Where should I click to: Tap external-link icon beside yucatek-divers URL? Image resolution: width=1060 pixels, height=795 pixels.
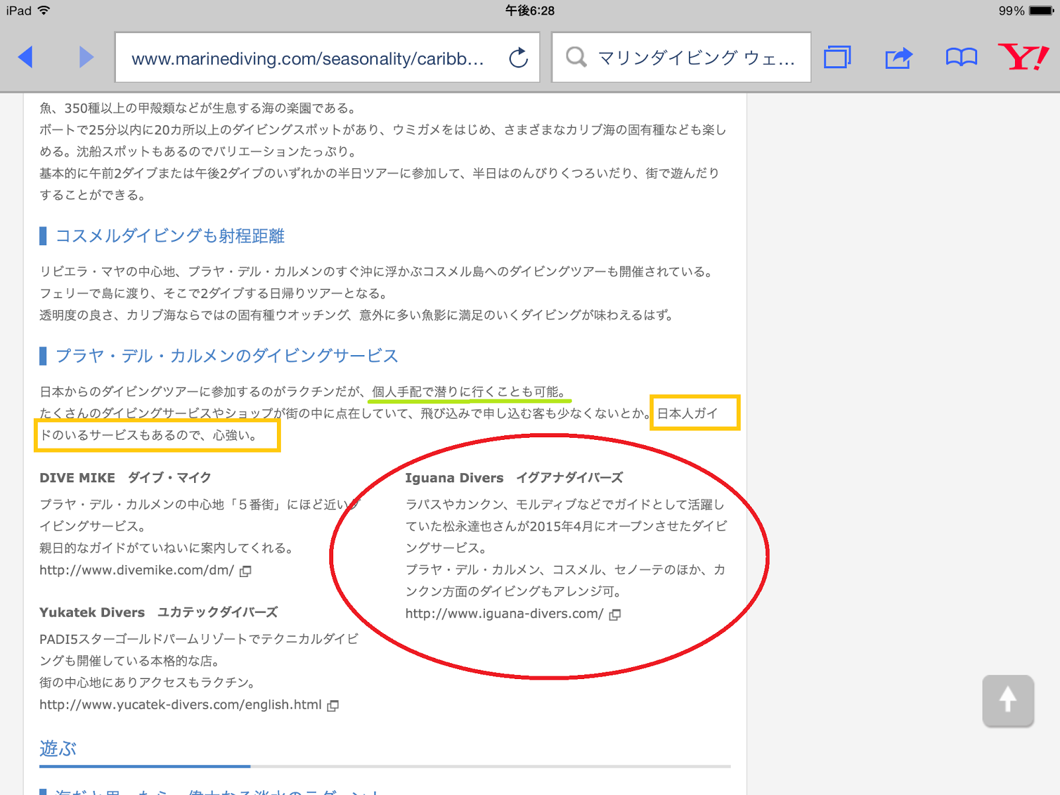coord(333,706)
